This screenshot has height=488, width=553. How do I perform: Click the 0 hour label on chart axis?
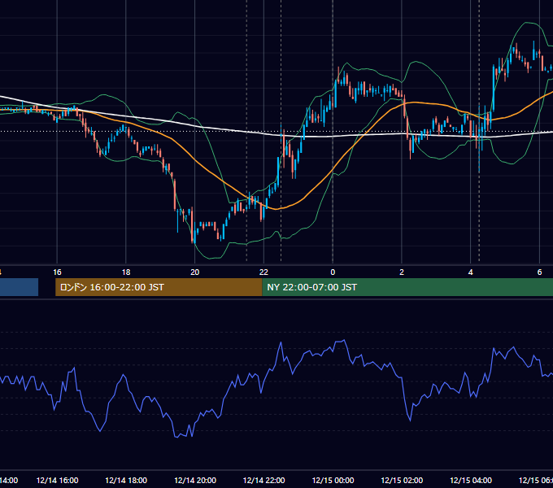pyautogui.click(x=333, y=272)
